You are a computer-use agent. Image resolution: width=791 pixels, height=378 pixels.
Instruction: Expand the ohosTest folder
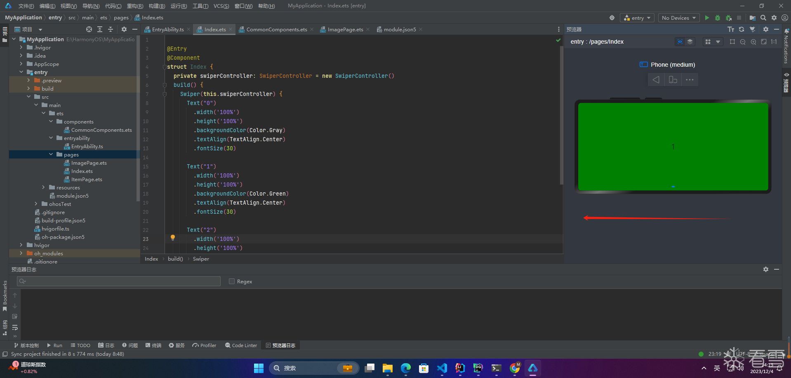pos(36,204)
